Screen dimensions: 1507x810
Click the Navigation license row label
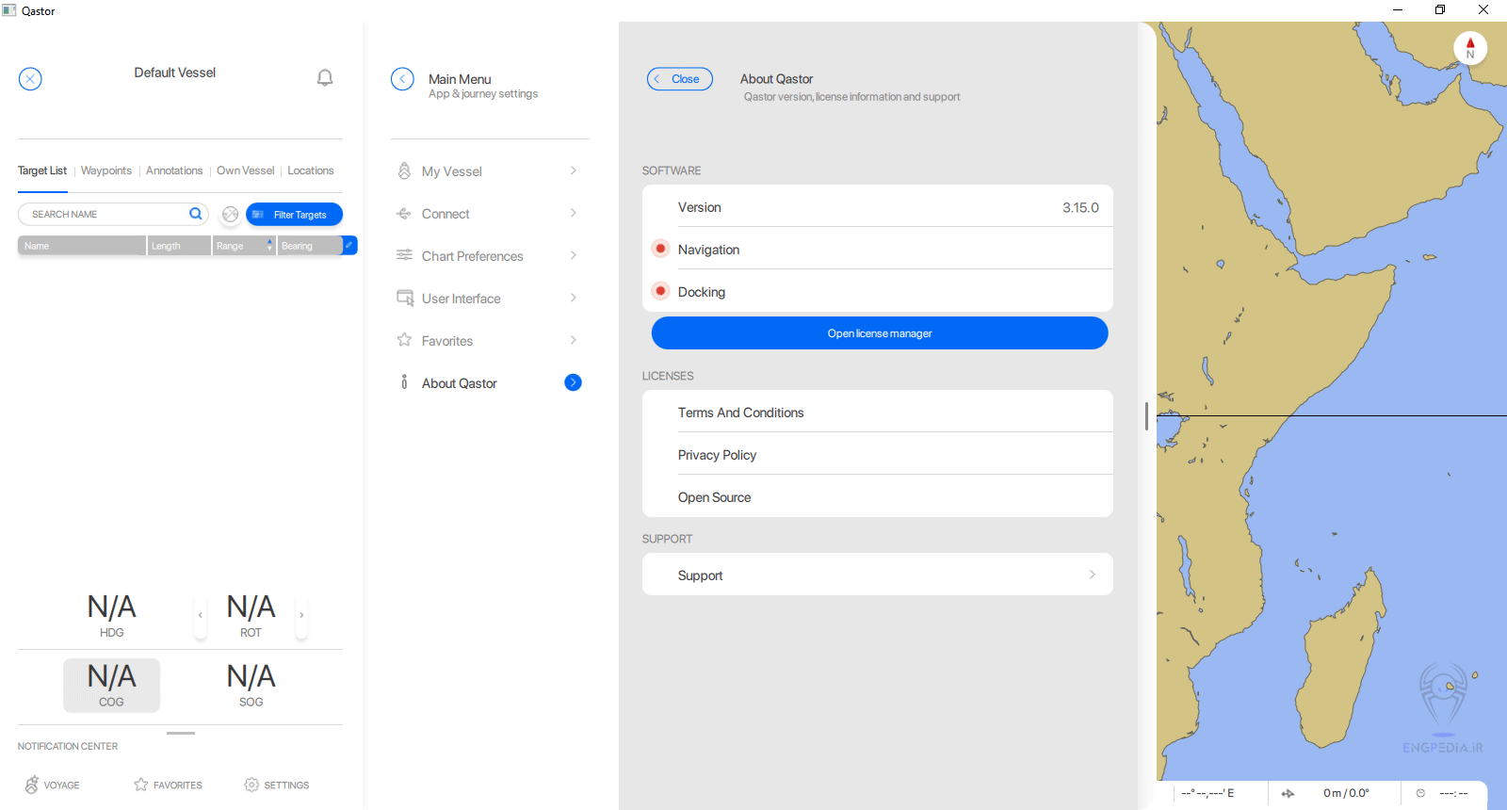[x=708, y=250]
